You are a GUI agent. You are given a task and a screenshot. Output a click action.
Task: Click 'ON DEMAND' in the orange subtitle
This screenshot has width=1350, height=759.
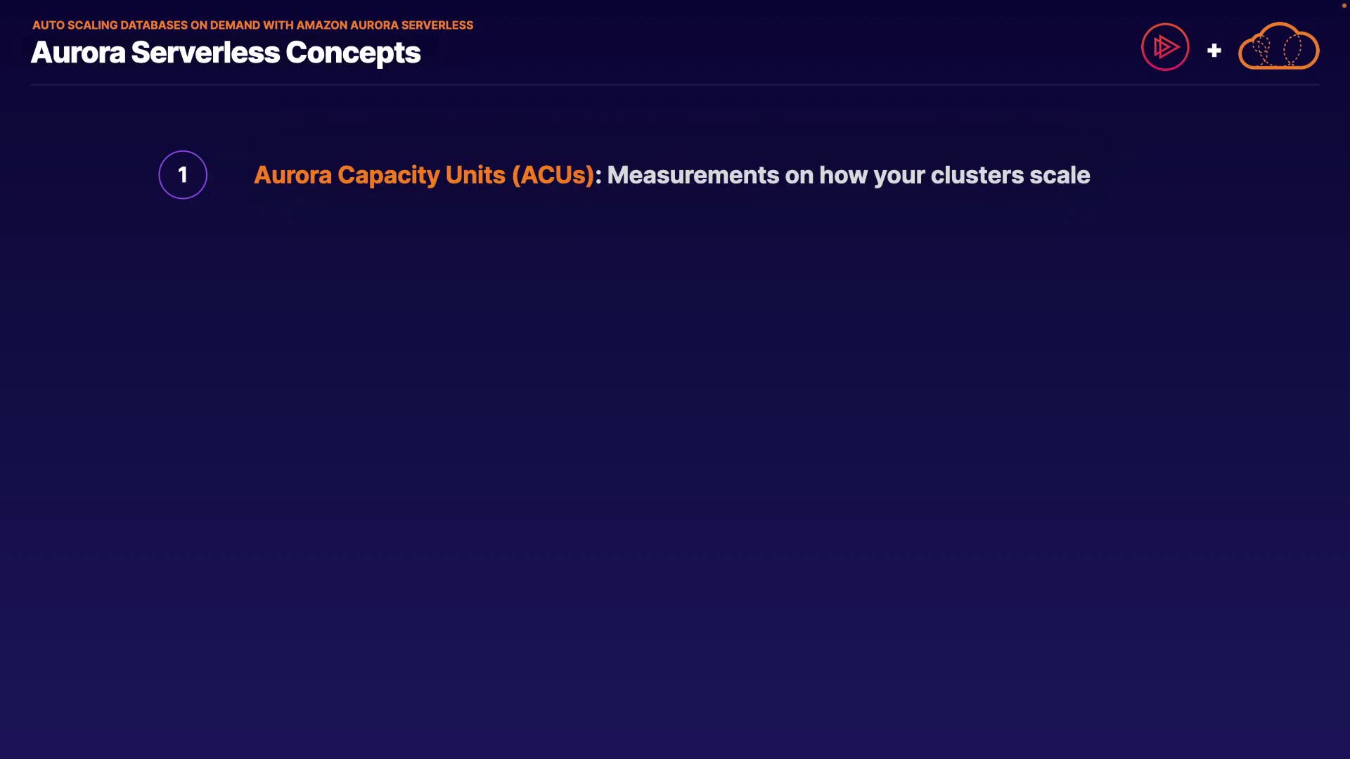click(x=225, y=25)
